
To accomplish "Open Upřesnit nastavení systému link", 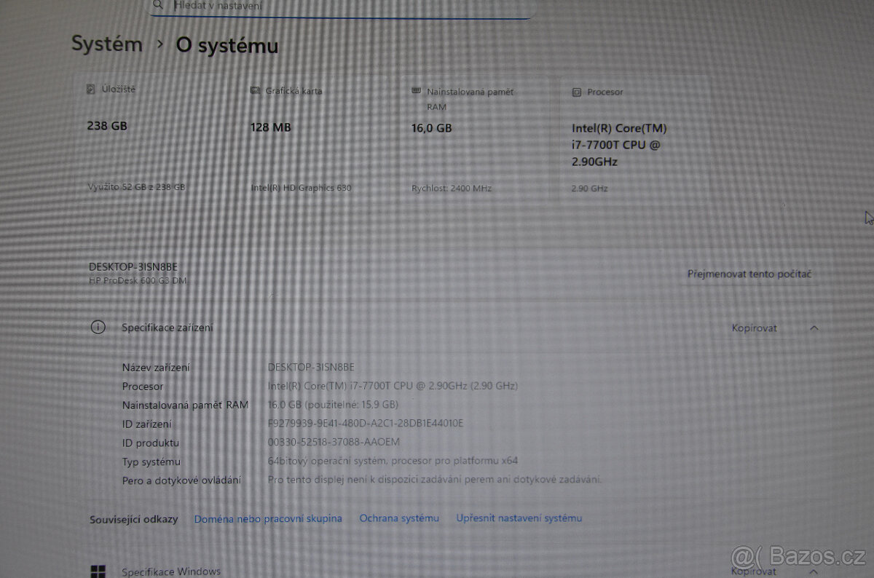I will (x=519, y=518).
